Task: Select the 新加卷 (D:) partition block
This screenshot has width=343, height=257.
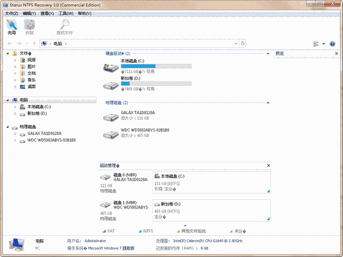Action: click(212, 210)
